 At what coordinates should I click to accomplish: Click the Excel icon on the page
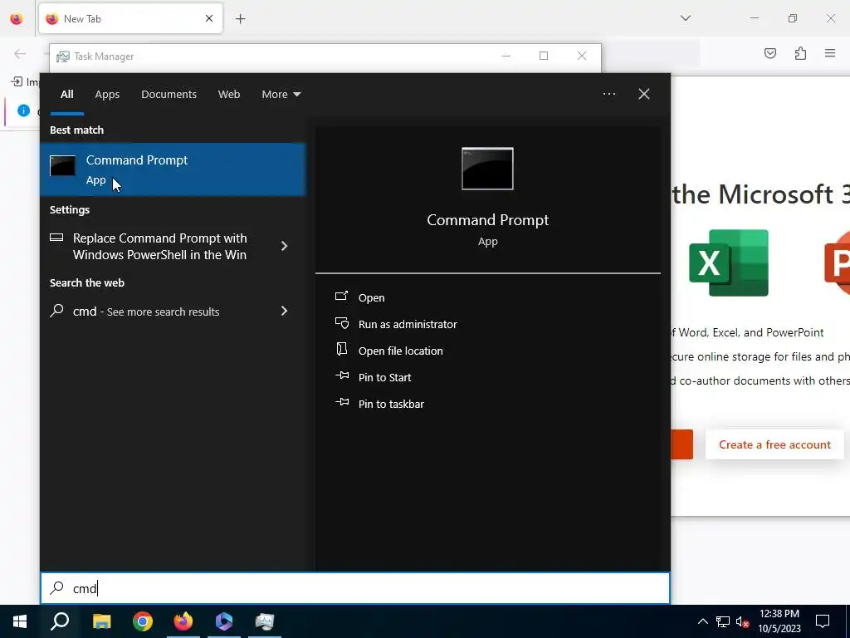click(x=729, y=263)
